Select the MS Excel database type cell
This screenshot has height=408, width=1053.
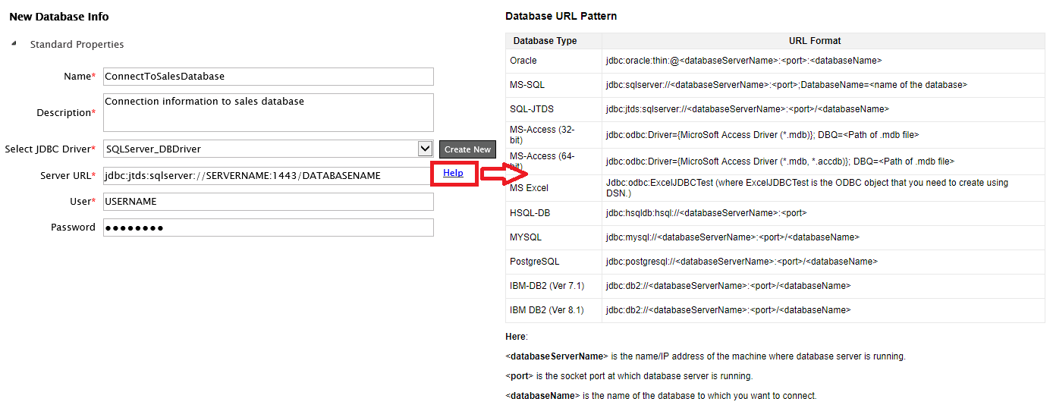pyautogui.click(x=554, y=188)
